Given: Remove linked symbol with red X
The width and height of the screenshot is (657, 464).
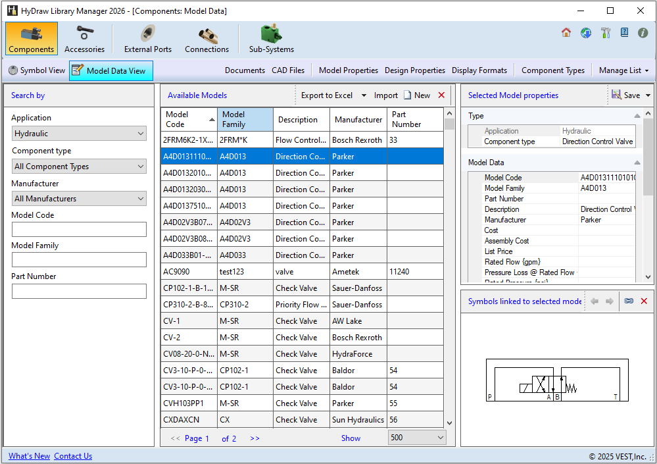Looking at the screenshot, I should 644,301.
